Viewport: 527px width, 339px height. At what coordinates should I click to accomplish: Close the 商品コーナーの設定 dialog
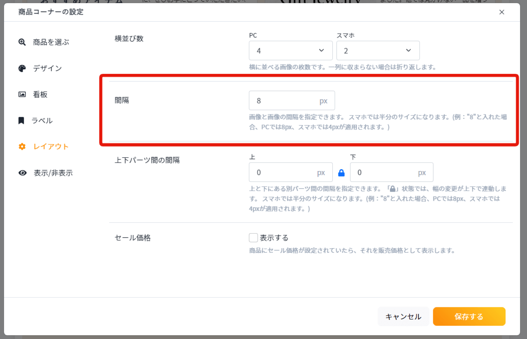(x=502, y=12)
